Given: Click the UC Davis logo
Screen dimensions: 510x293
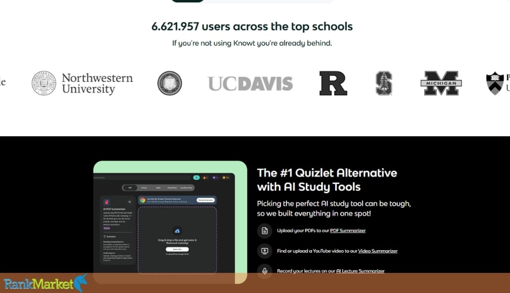Looking at the screenshot, I should pos(250,84).
